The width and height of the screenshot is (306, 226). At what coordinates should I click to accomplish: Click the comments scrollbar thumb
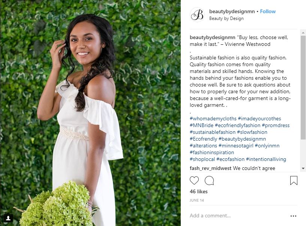303,87
